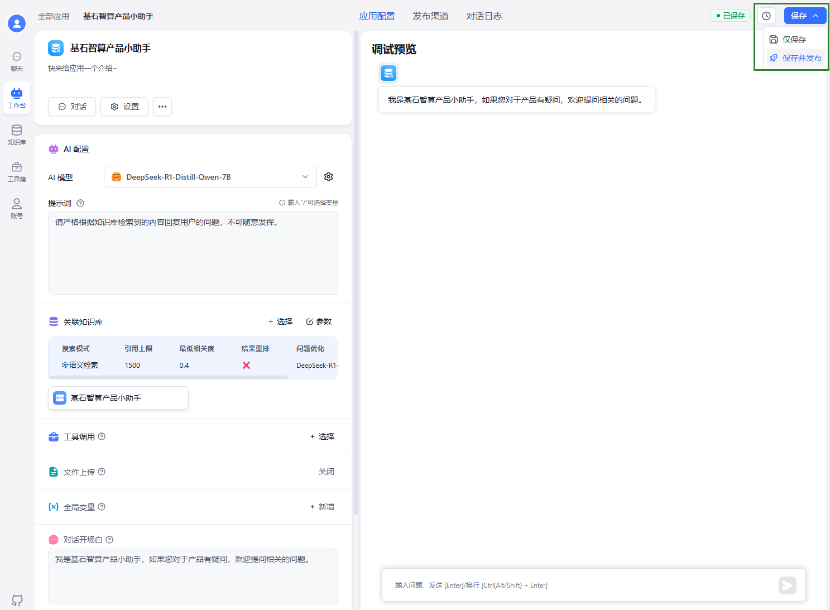The image size is (830, 610).
Task: Click the AI 配置 robot icon
Action: [x=54, y=149]
